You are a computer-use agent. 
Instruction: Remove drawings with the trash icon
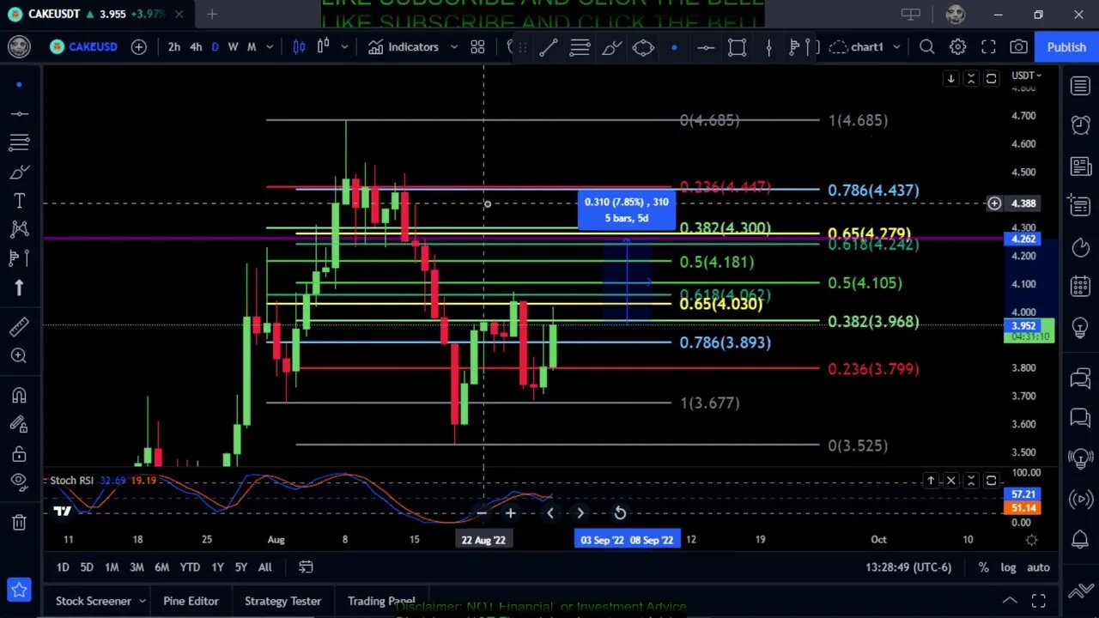click(19, 522)
